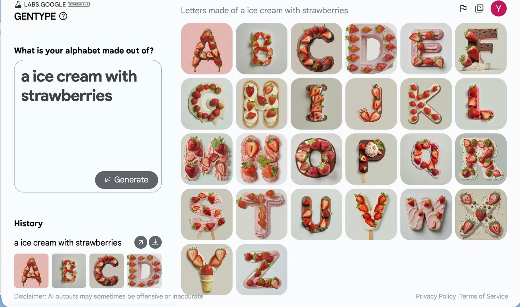Viewport: 520px width, 307px height.
Task: Click the Labs.Google flask logo
Action: point(18,4)
